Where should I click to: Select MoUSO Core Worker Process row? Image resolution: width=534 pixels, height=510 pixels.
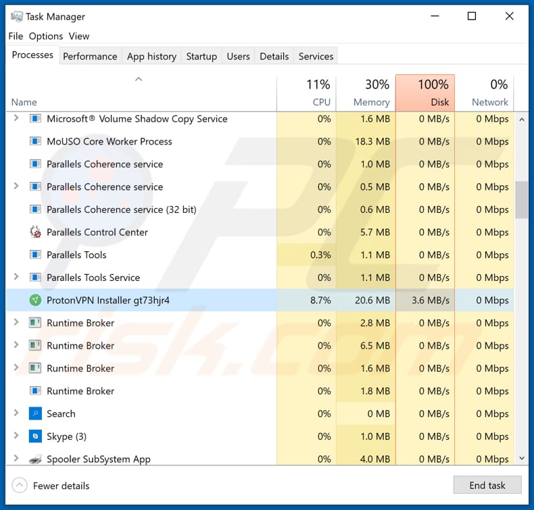(x=260, y=141)
